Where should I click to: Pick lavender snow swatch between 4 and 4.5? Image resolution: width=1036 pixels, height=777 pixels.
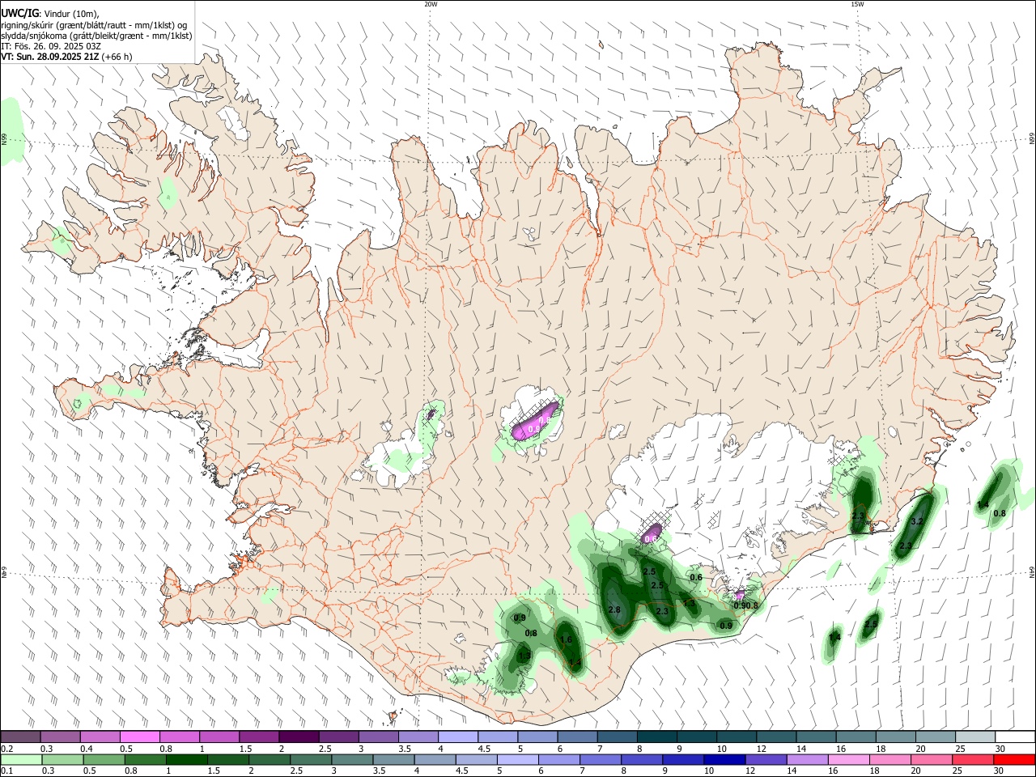pyautogui.click(x=457, y=737)
